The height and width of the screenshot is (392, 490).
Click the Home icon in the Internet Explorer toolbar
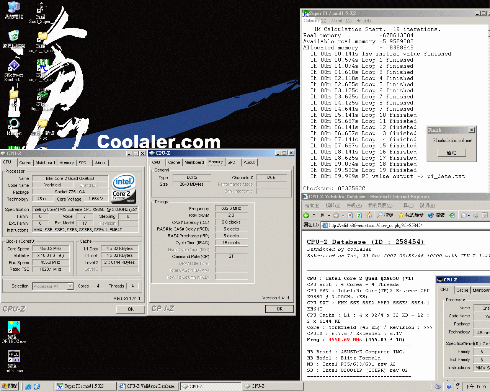coord(369,215)
